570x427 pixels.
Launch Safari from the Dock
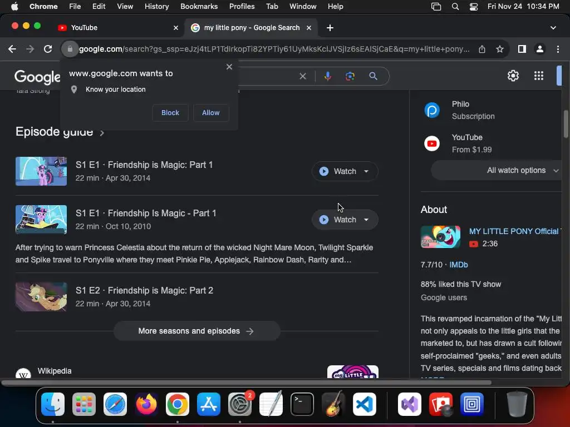pyautogui.click(x=115, y=404)
